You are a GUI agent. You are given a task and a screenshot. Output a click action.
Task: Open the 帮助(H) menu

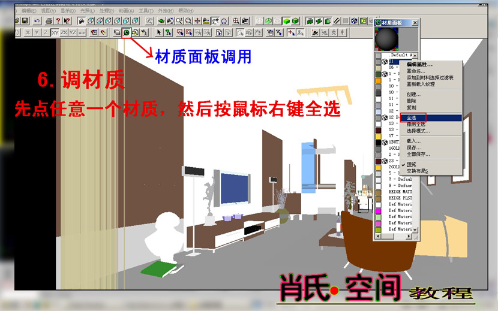[x=186, y=11]
